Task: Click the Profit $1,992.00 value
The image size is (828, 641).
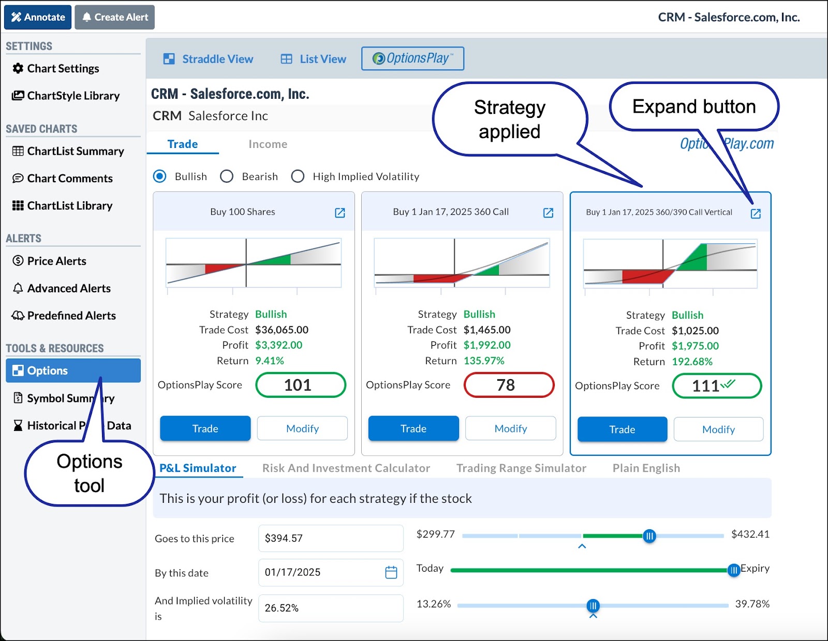Action: pyautogui.click(x=487, y=345)
